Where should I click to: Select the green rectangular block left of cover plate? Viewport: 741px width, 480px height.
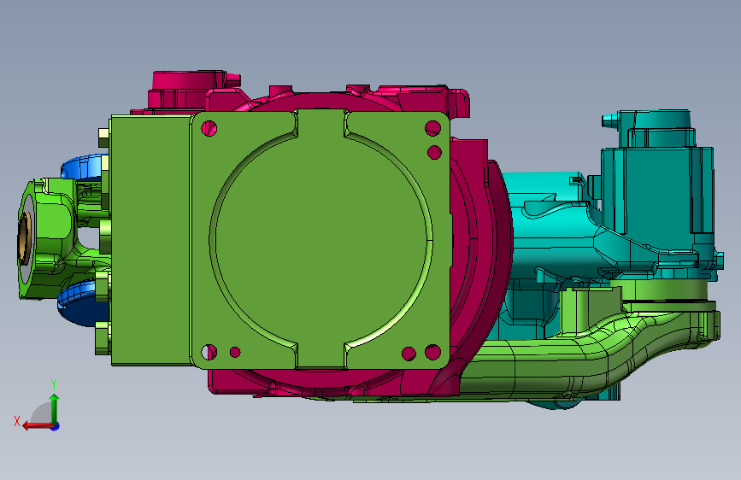tap(150, 239)
